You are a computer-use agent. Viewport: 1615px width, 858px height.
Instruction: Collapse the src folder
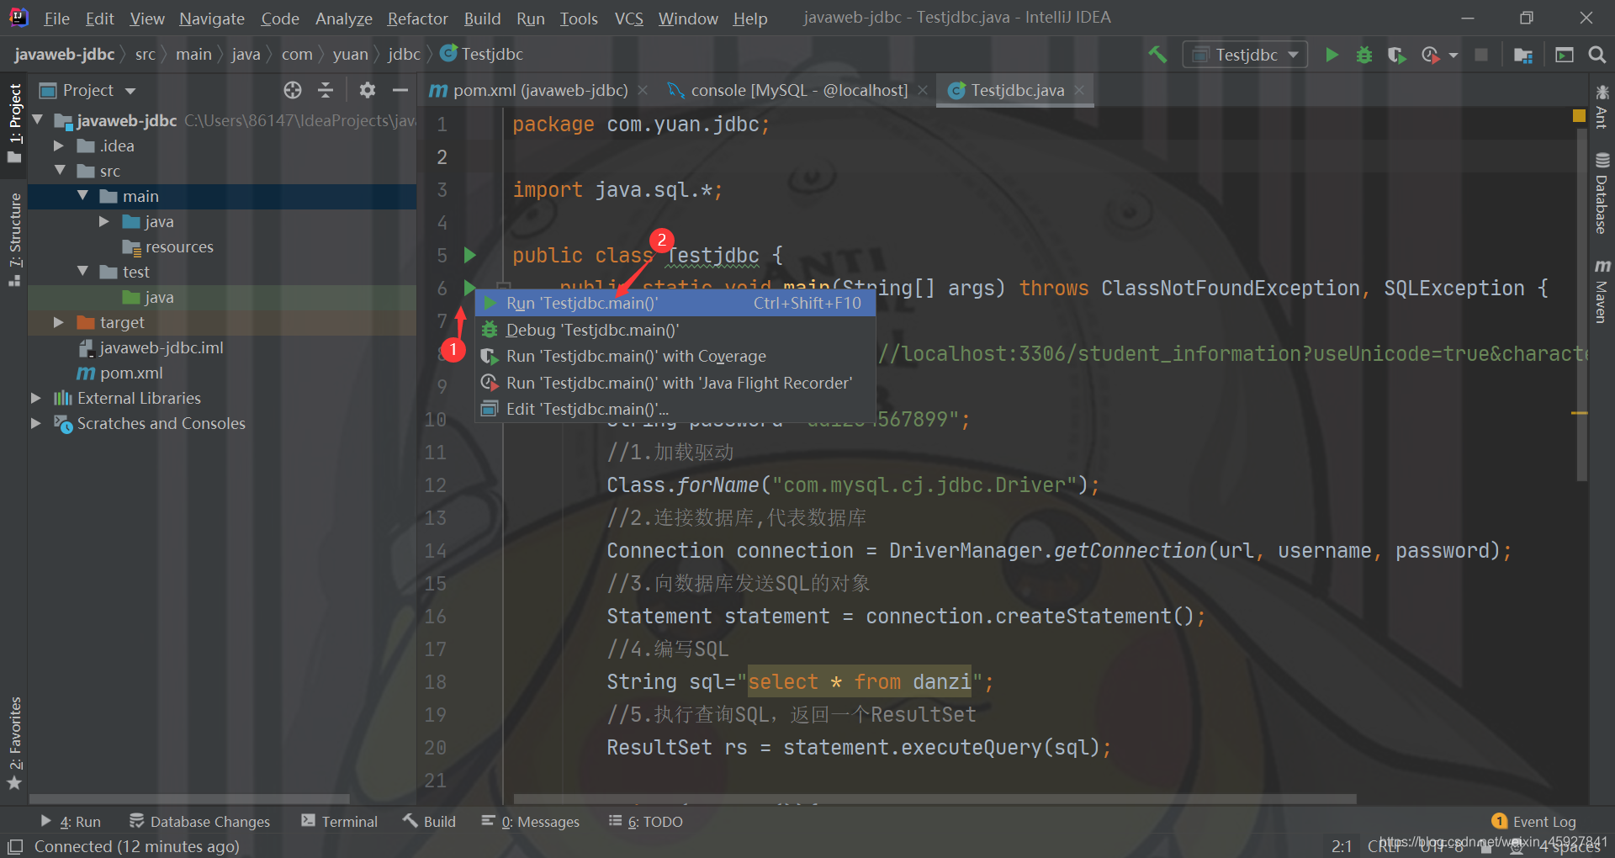click(x=60, y=171)
